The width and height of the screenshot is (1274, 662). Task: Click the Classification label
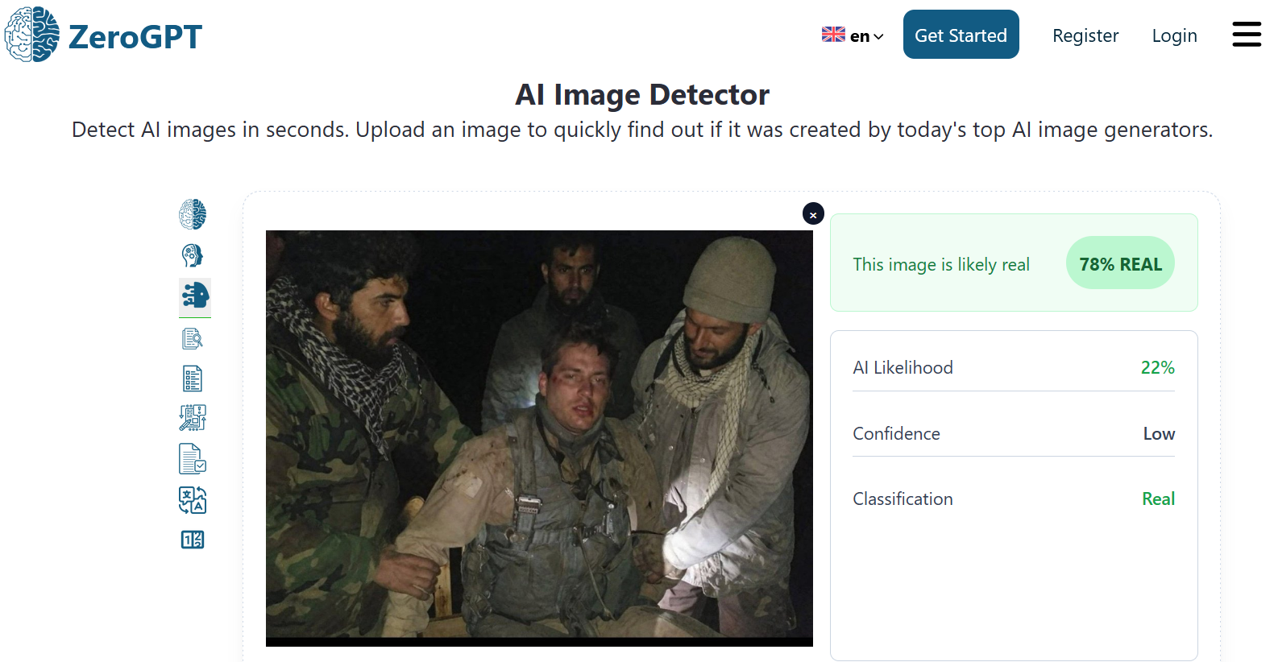pos(903,499)
